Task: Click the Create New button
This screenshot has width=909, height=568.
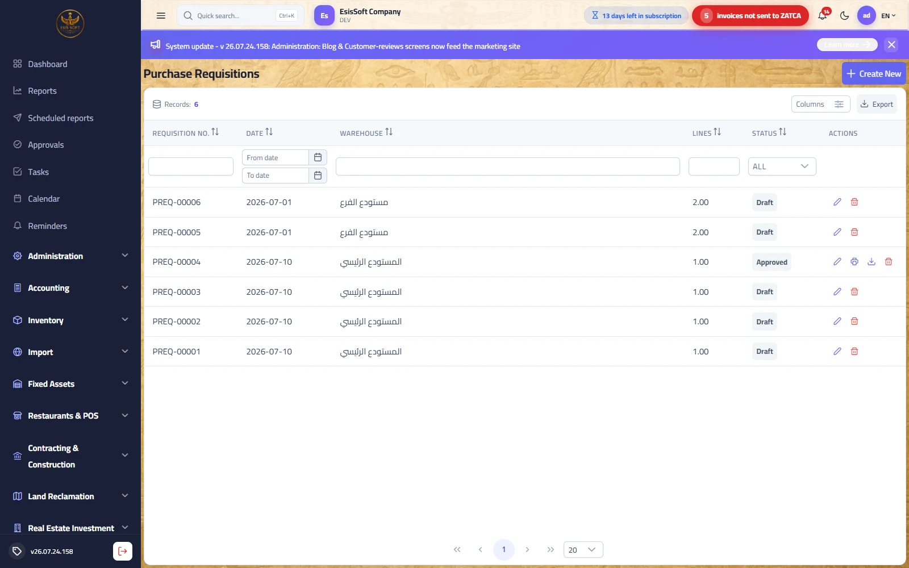Action: click(874, 74)
